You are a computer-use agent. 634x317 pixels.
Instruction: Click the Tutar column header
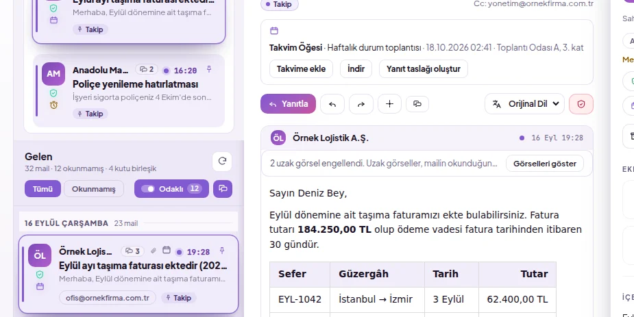(x=517, y=274)
